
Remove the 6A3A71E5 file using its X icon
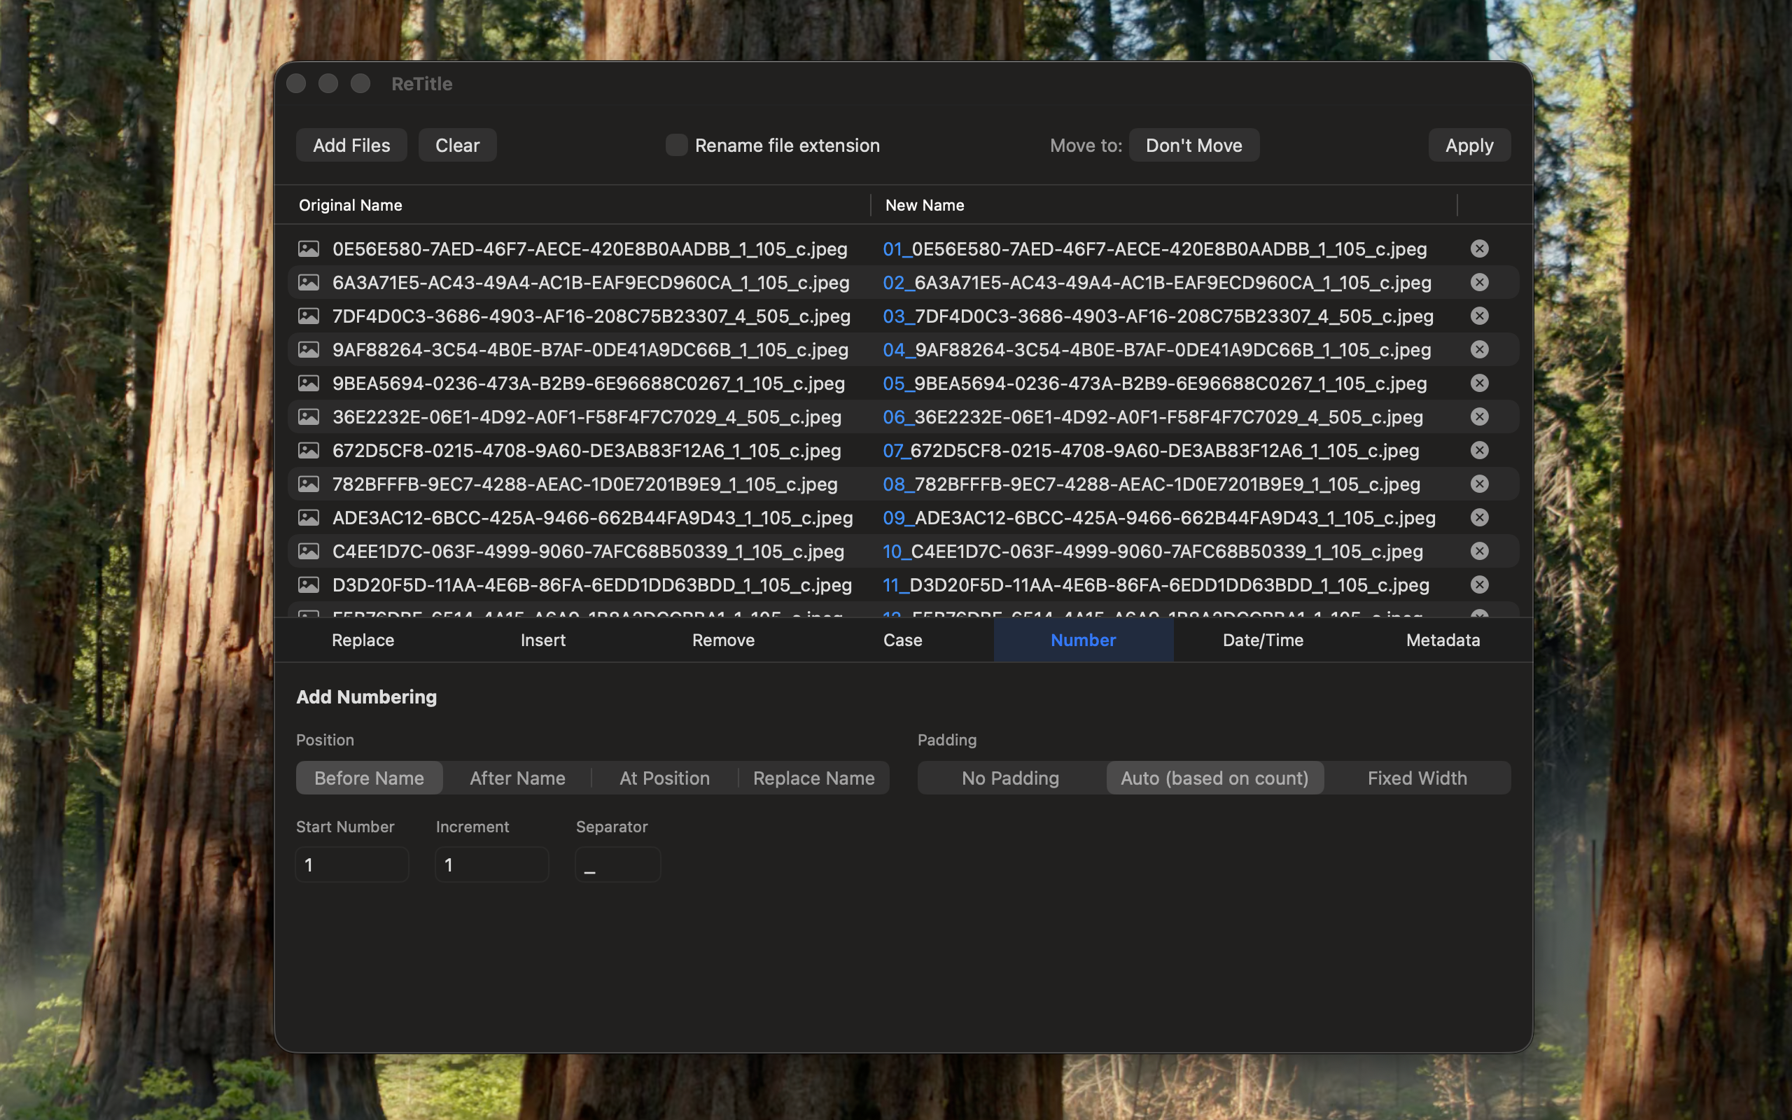click(x=1480, y=282)
